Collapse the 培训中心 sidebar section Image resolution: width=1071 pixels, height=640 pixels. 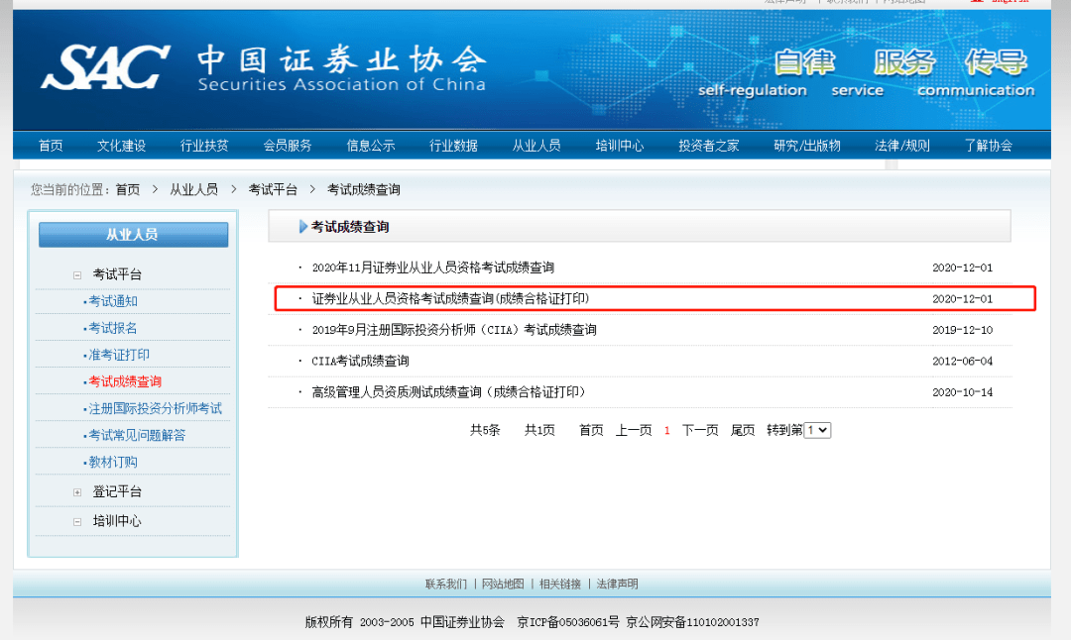click(x=79, y=521)
